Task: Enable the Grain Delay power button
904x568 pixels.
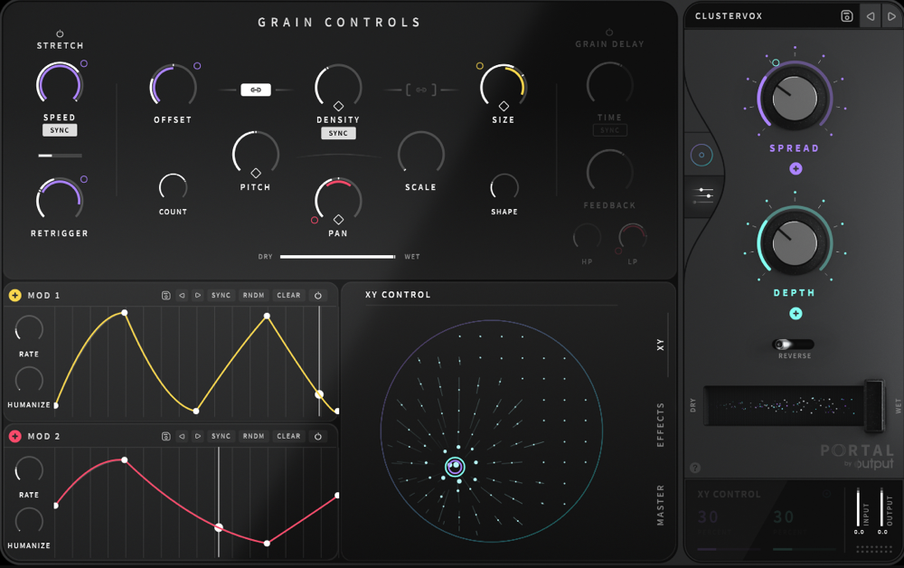Action: (609, 33)
